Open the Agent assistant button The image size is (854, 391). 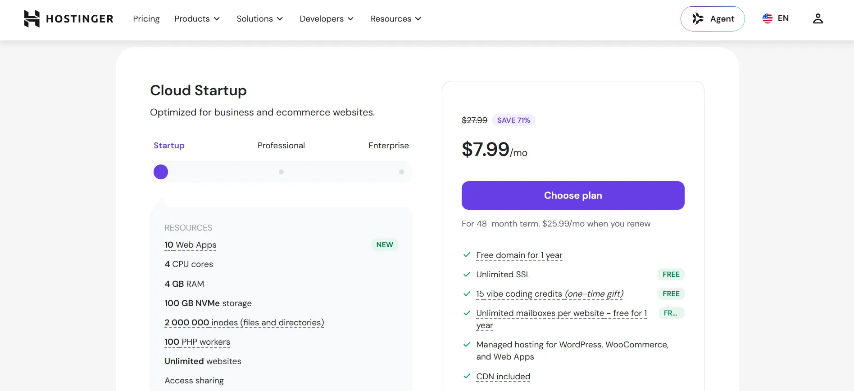pos(713,18)
